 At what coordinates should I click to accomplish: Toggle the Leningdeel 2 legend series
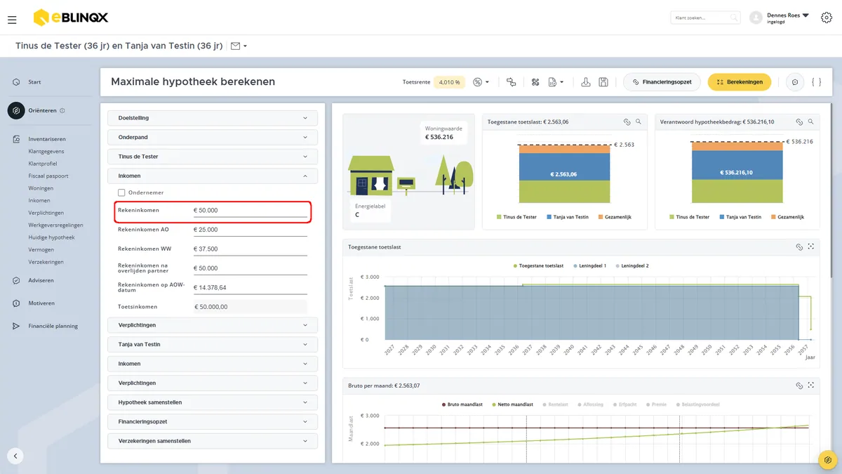coord(632,266)
